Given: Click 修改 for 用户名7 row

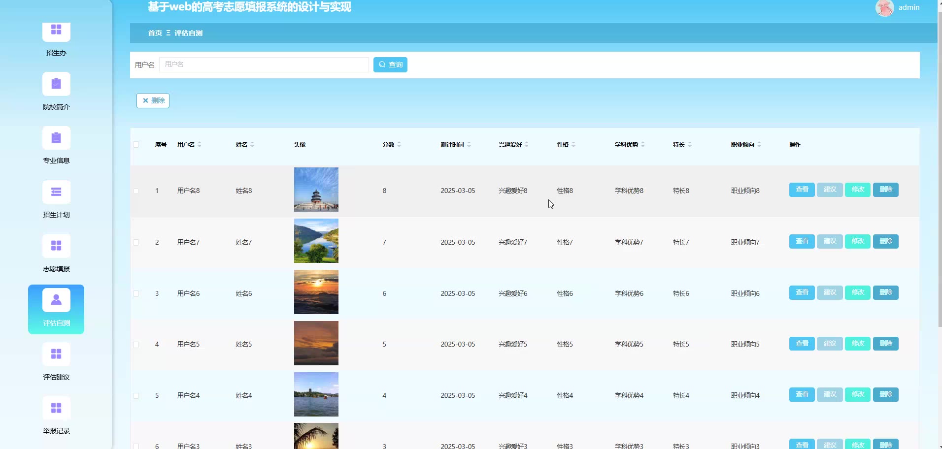Looking at the screenshot, I should coord(858,241).
